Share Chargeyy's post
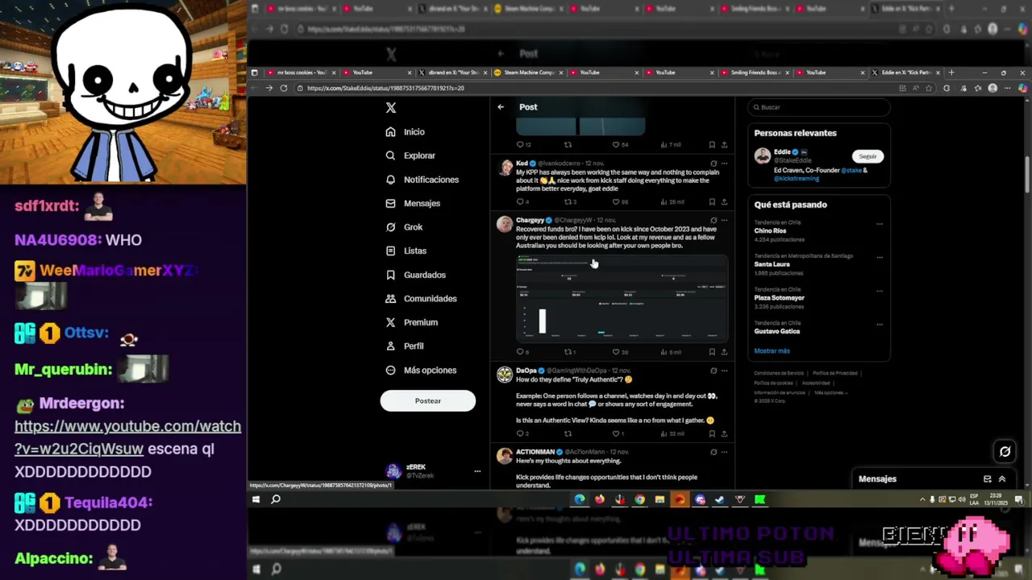 724,352
